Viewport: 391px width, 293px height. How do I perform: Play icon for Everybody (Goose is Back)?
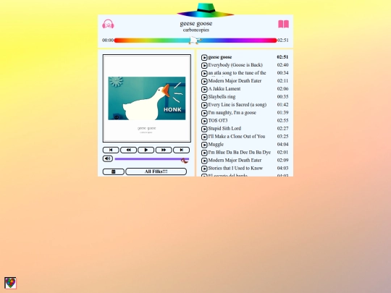pyautogui.click(x=204, y=66)
